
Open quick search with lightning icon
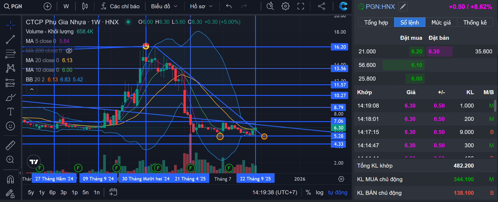coord(270,6)
